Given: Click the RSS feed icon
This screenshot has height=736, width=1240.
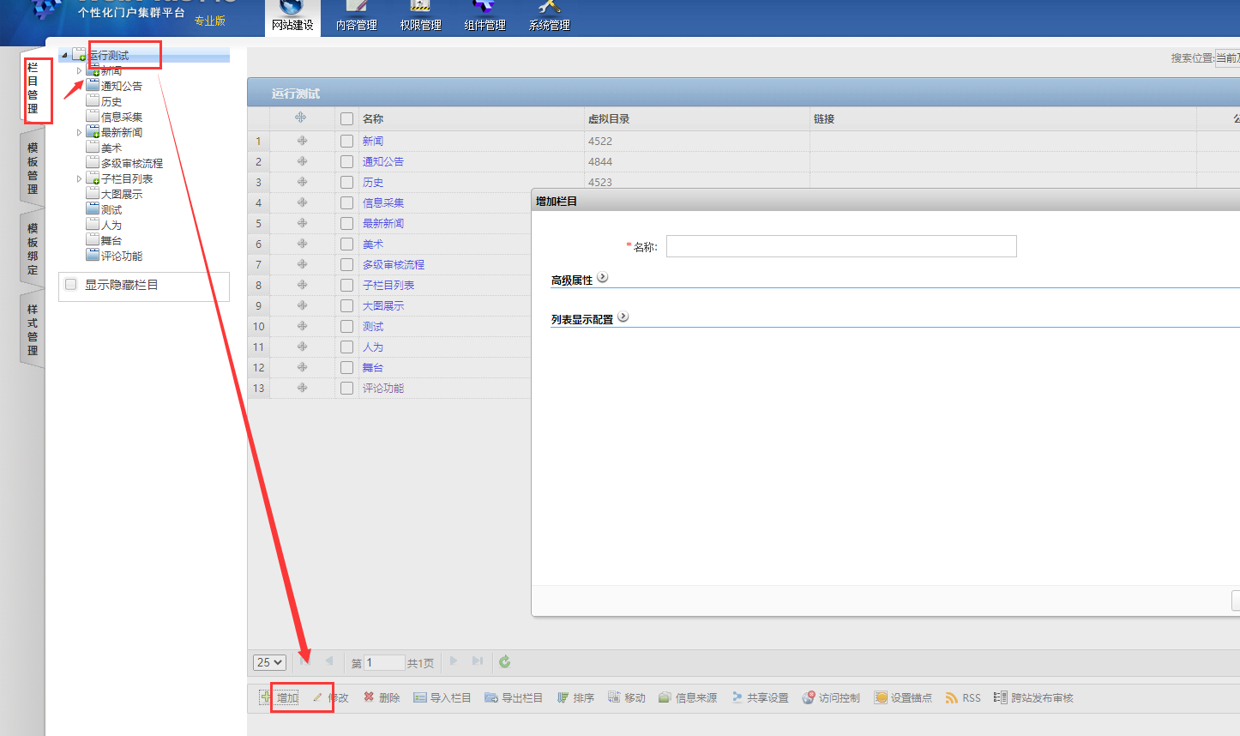Looking at the screenshot, I should tap(952, 697).
